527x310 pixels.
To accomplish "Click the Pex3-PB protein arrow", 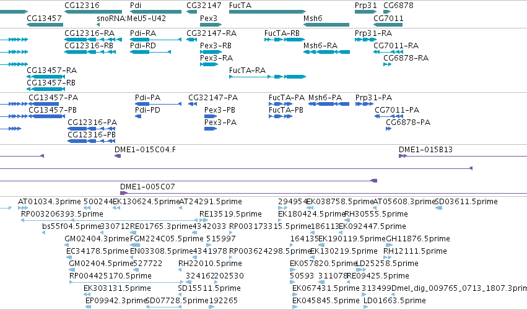I will pyautogui.click(x=211, y=116).
